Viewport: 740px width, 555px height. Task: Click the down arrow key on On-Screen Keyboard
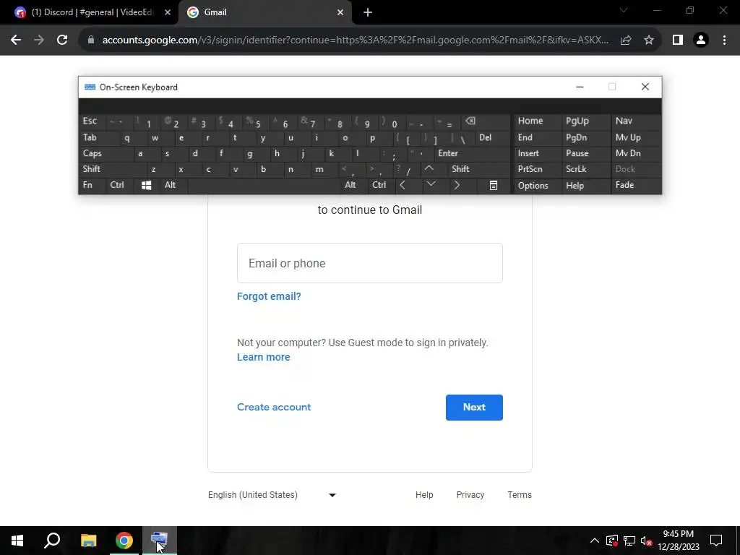click(x=431, y=184)
